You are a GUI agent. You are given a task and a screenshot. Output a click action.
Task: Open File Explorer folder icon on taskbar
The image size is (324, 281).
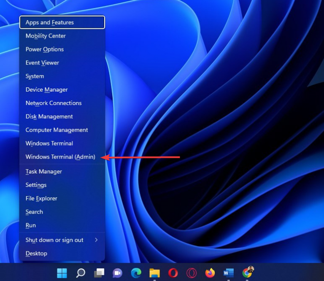click(x=154, y=273)
